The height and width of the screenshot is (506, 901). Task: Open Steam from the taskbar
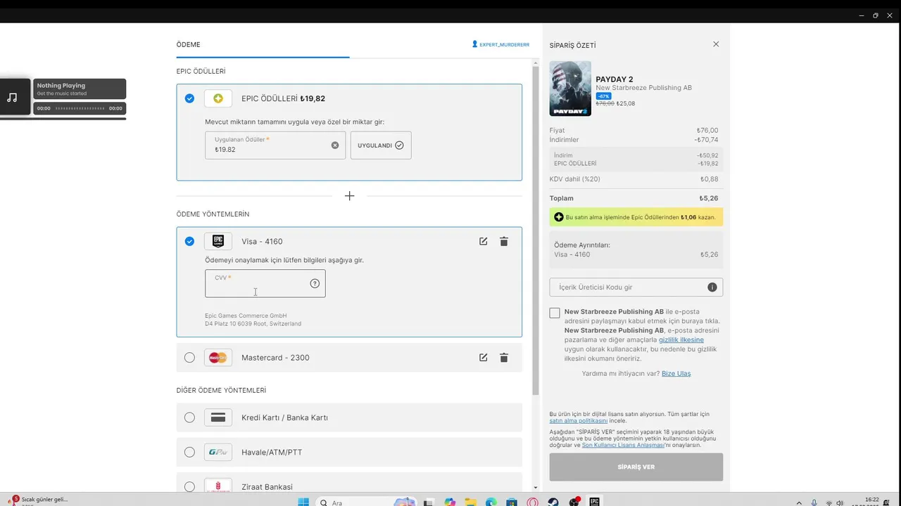tap(553, 502)
